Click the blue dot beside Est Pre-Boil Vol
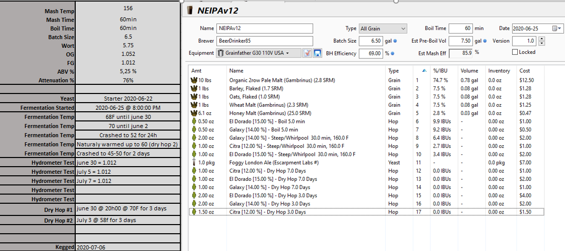Viewport: 565px width, 251px height. (x=485, y=41)
